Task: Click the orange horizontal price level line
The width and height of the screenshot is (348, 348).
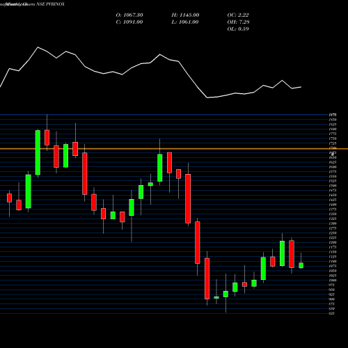Action: [x=174, y=149]
